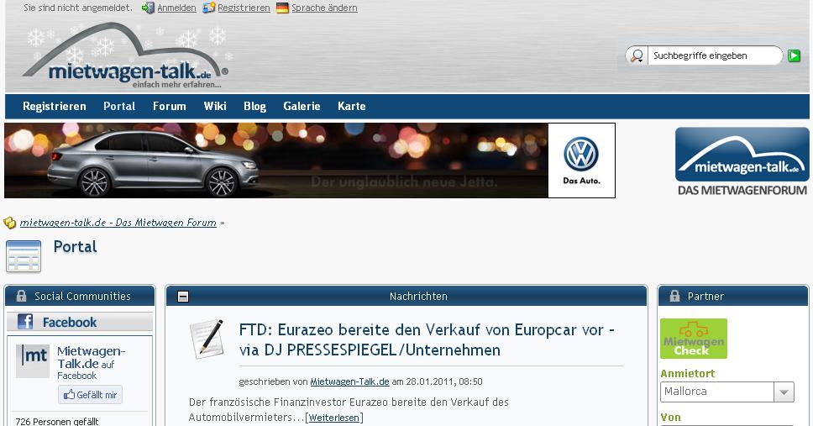The image size is (813, 426).
Task: Submit search with green arrow button
Action: pyautogui.click(x=794, y=55)
